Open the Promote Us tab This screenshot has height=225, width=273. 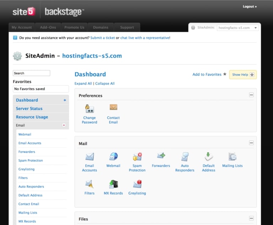(x=74, y=27)
